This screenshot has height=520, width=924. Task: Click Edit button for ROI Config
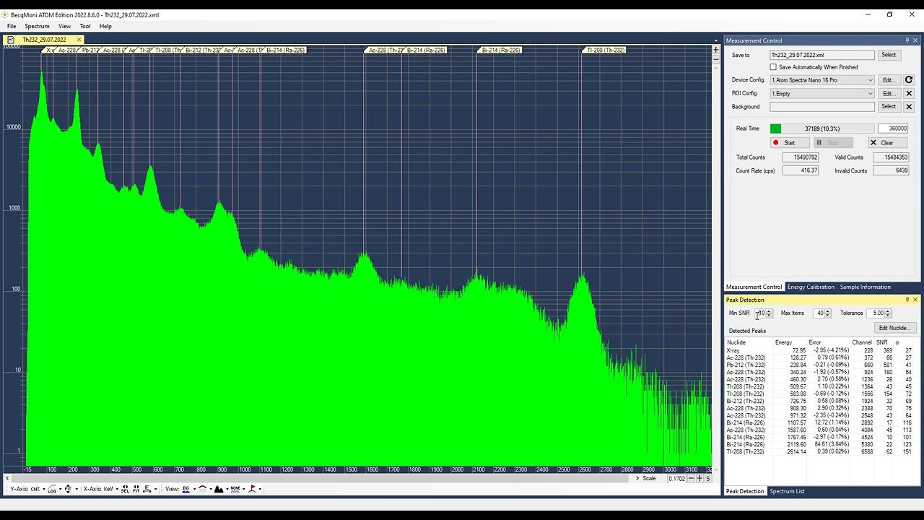click(x=888, y=93)
